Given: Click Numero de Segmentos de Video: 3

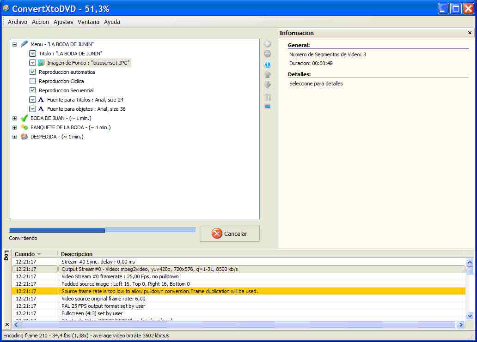Looking at the screenshot, I should [328, 54].
